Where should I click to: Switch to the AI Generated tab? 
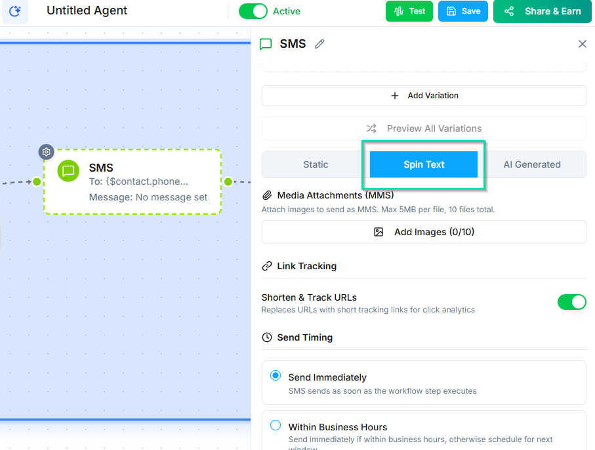click(x=531, y=164)
